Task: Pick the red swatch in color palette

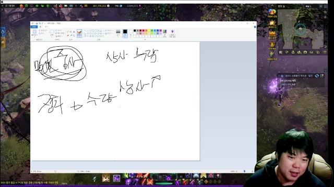Action: (144, 31)
